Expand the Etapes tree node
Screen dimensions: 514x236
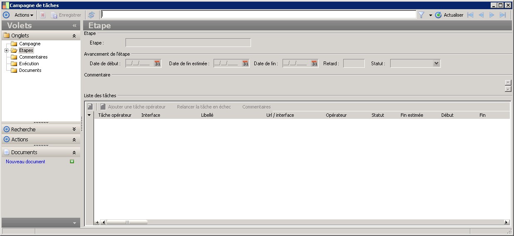tap(7, 50)
